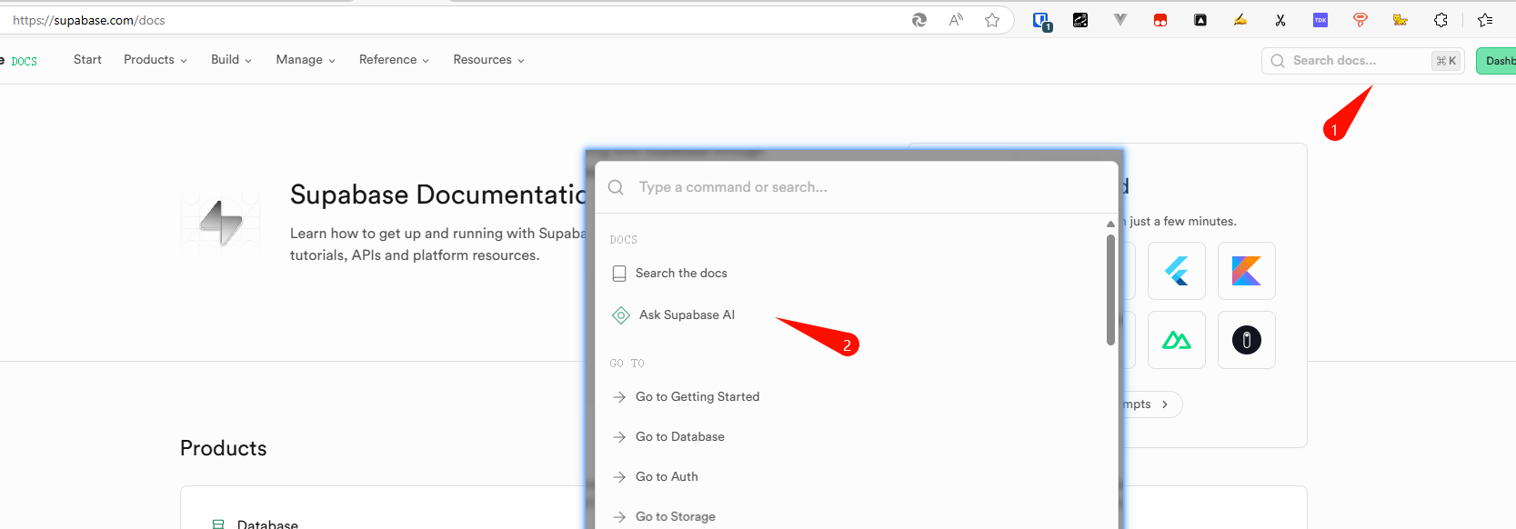Open the Favorites list icon
This screenshot has height=529, width=1516.
(1485, 20)
